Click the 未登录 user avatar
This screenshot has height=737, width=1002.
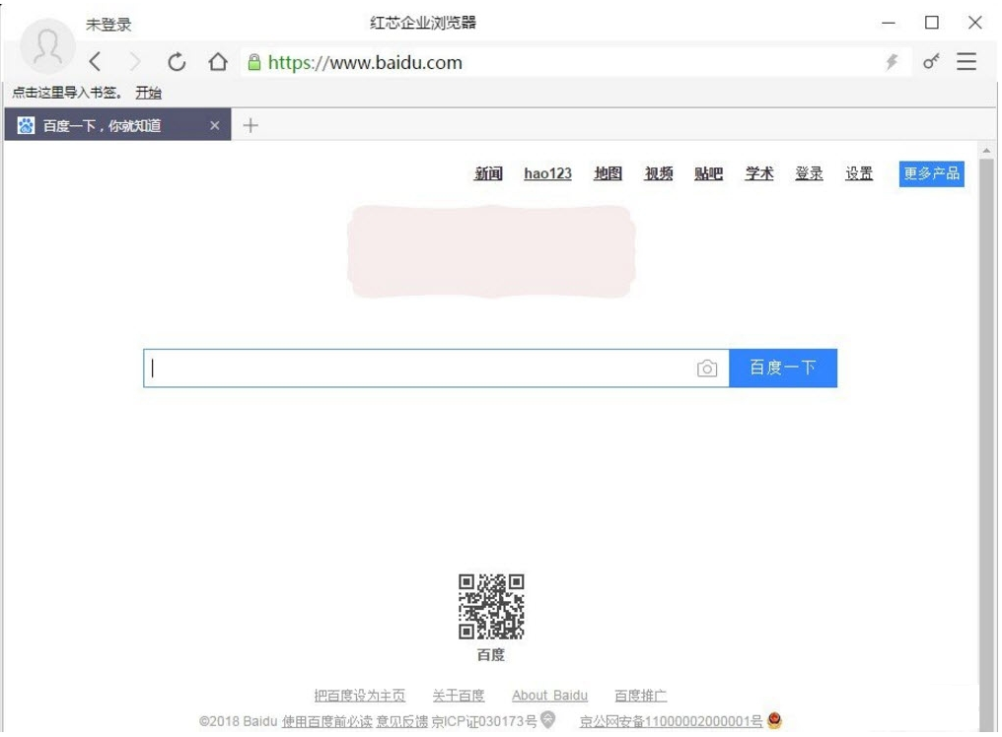[x=45, y=45]
